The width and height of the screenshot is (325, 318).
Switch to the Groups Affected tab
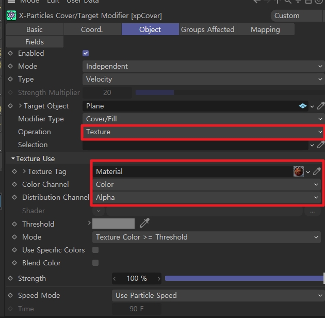tap(207, 29)
